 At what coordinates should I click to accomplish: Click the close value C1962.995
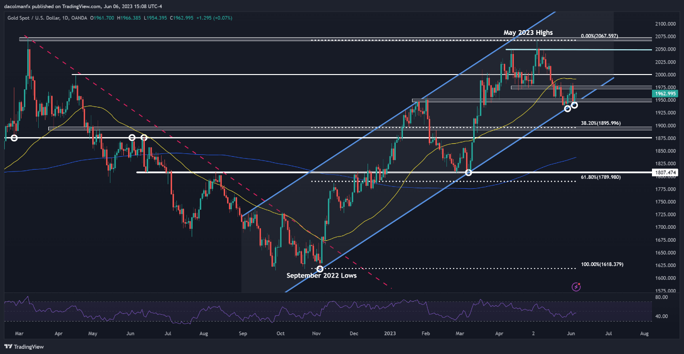point(181,18)
